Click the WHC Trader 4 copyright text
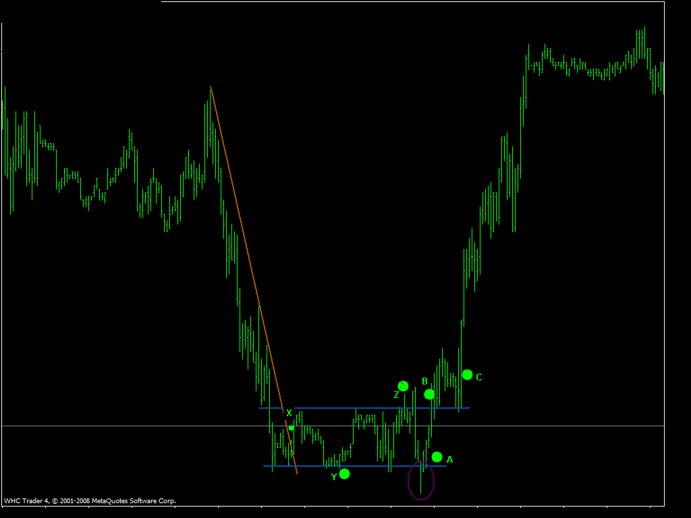 (x=90, y=501)
